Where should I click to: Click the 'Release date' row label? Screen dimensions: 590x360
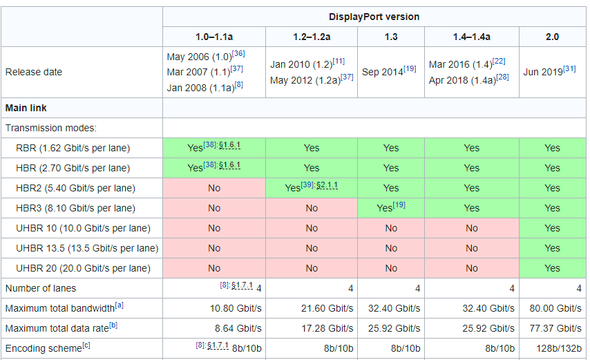click(33, 72)
